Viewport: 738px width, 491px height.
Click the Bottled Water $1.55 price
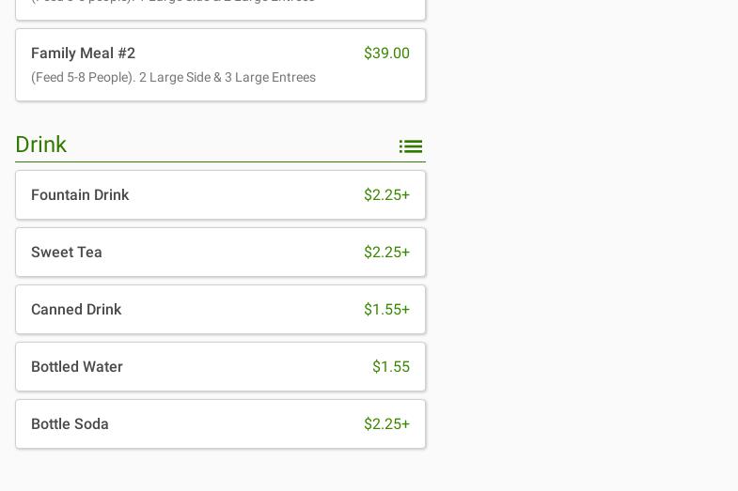pyautogui.click(x=390, y=367)
